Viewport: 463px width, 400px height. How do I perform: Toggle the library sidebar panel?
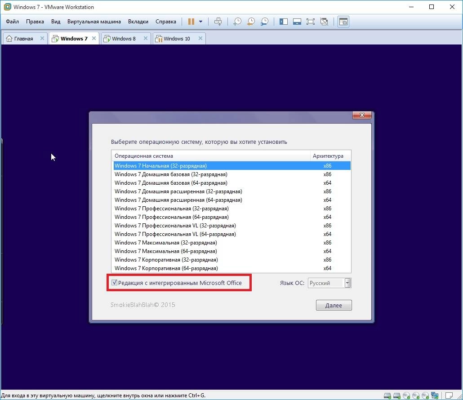(284, 22)
